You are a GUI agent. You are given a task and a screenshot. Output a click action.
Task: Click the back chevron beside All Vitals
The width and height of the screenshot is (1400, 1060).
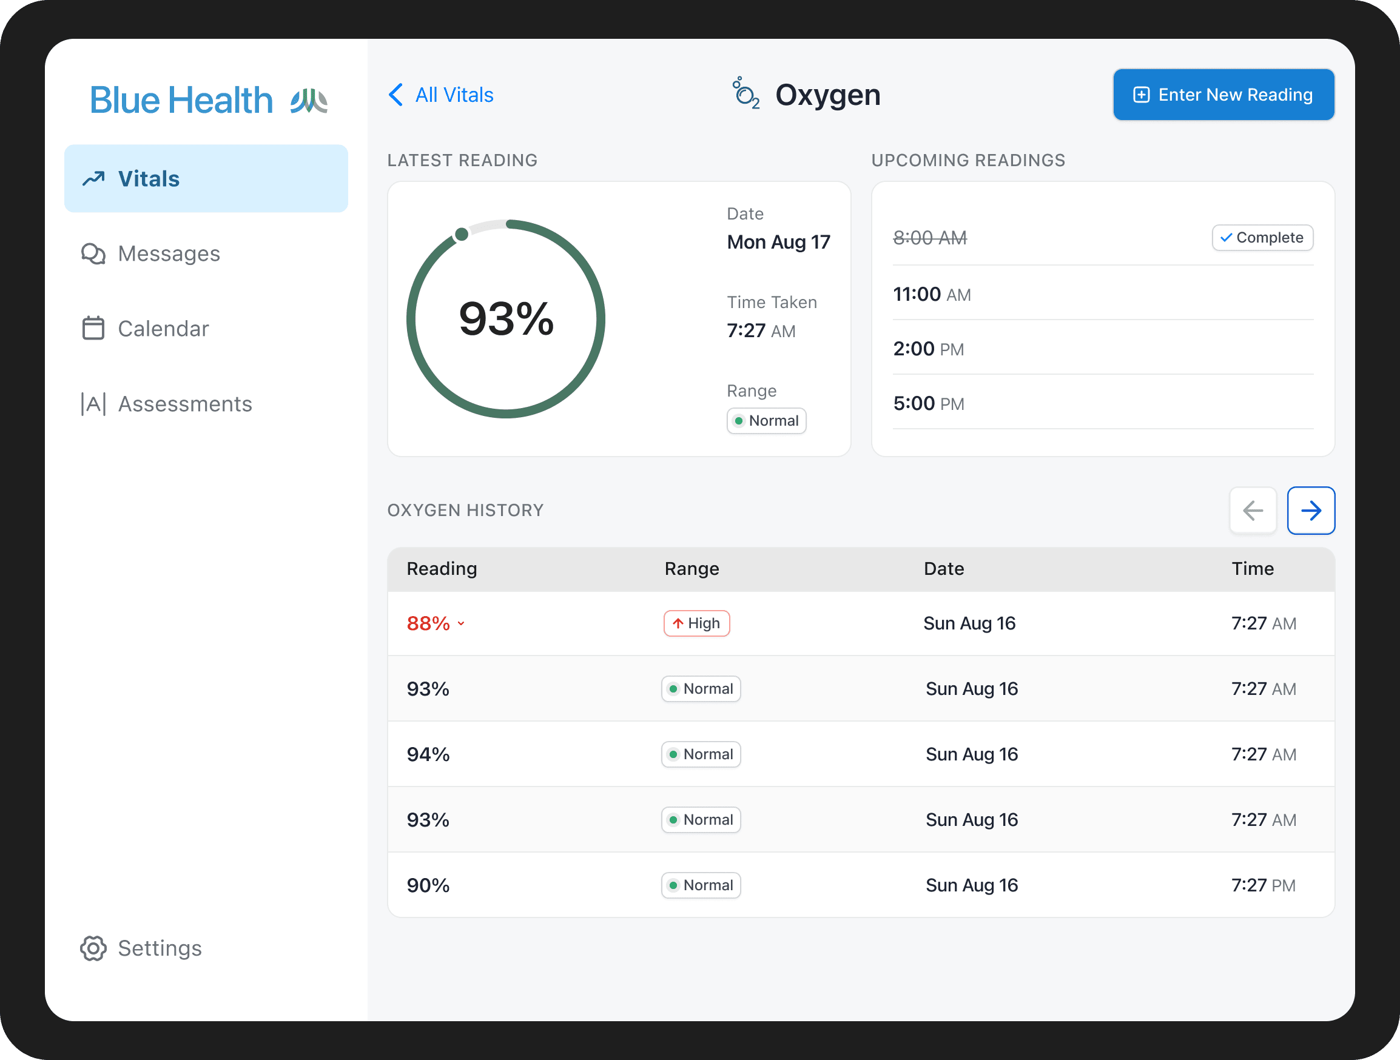tap(395, 94)
